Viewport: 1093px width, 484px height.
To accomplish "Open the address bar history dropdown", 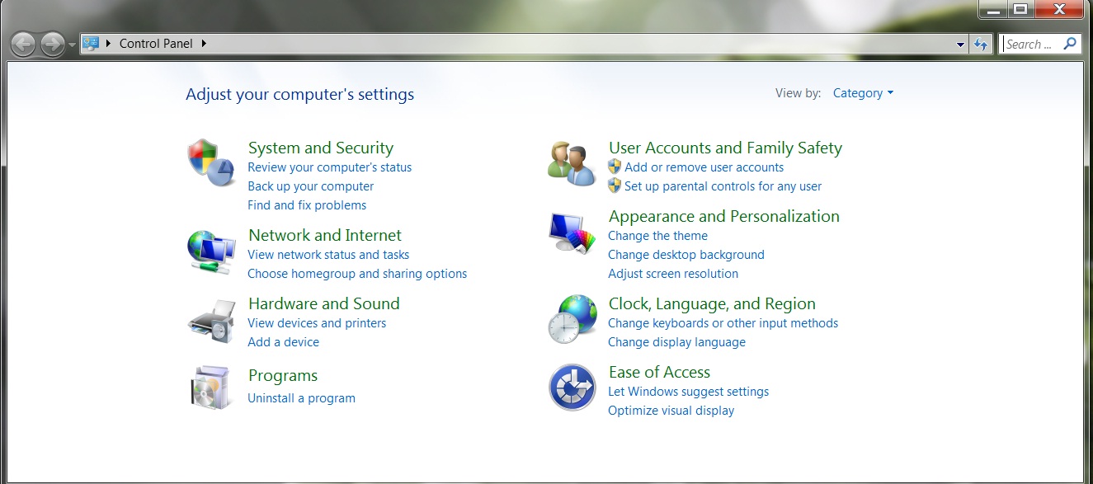I will [959, 44].
